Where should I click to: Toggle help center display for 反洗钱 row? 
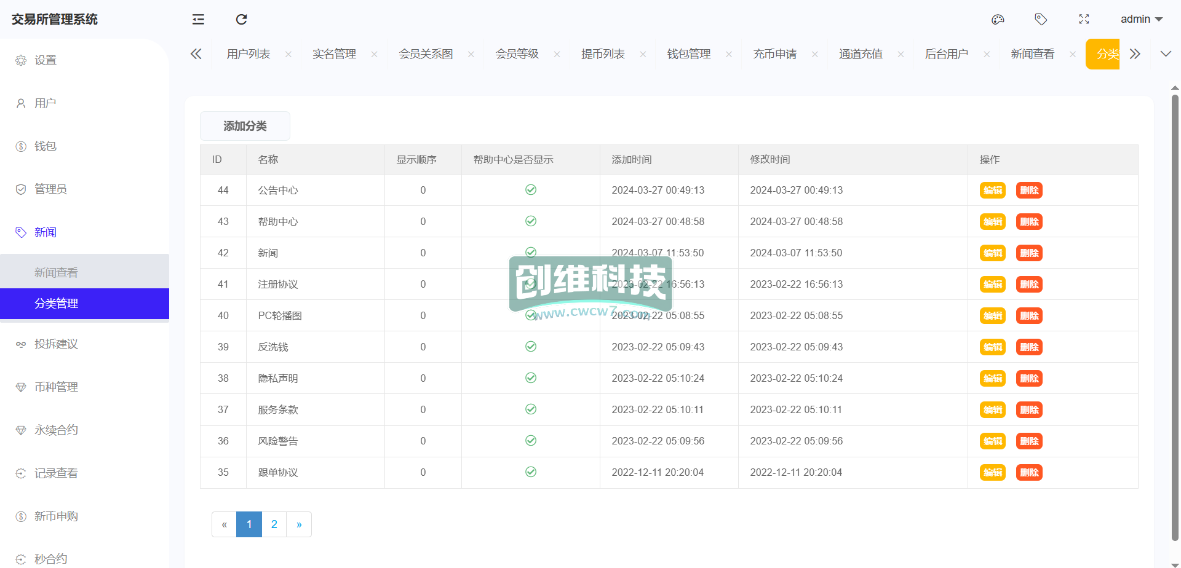(531, 347)
